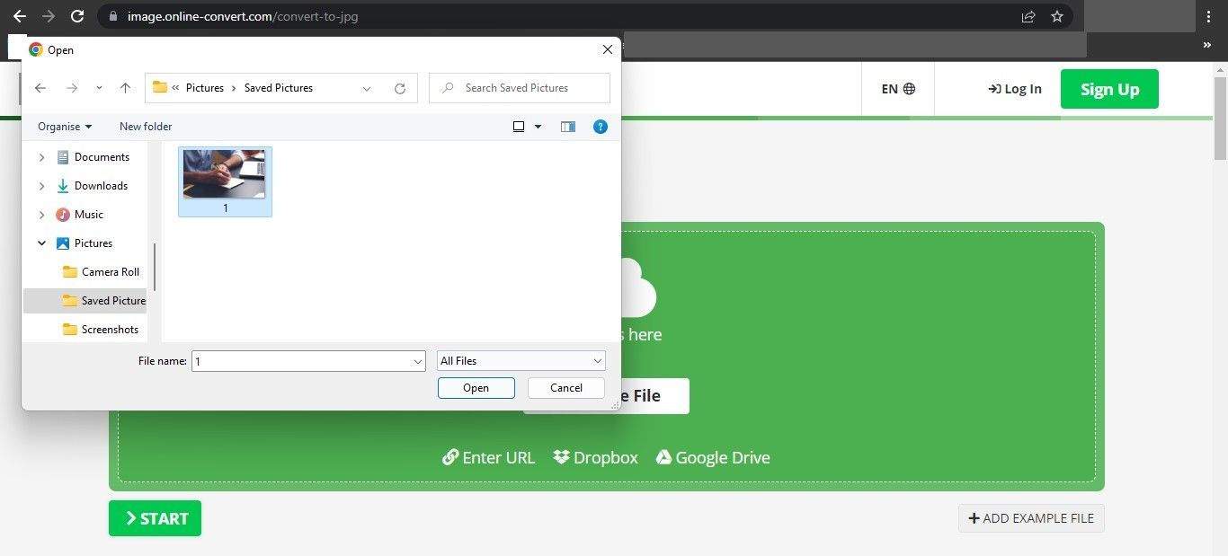Open the Help icon in the dialog toolbar

[x=600, y=127]
